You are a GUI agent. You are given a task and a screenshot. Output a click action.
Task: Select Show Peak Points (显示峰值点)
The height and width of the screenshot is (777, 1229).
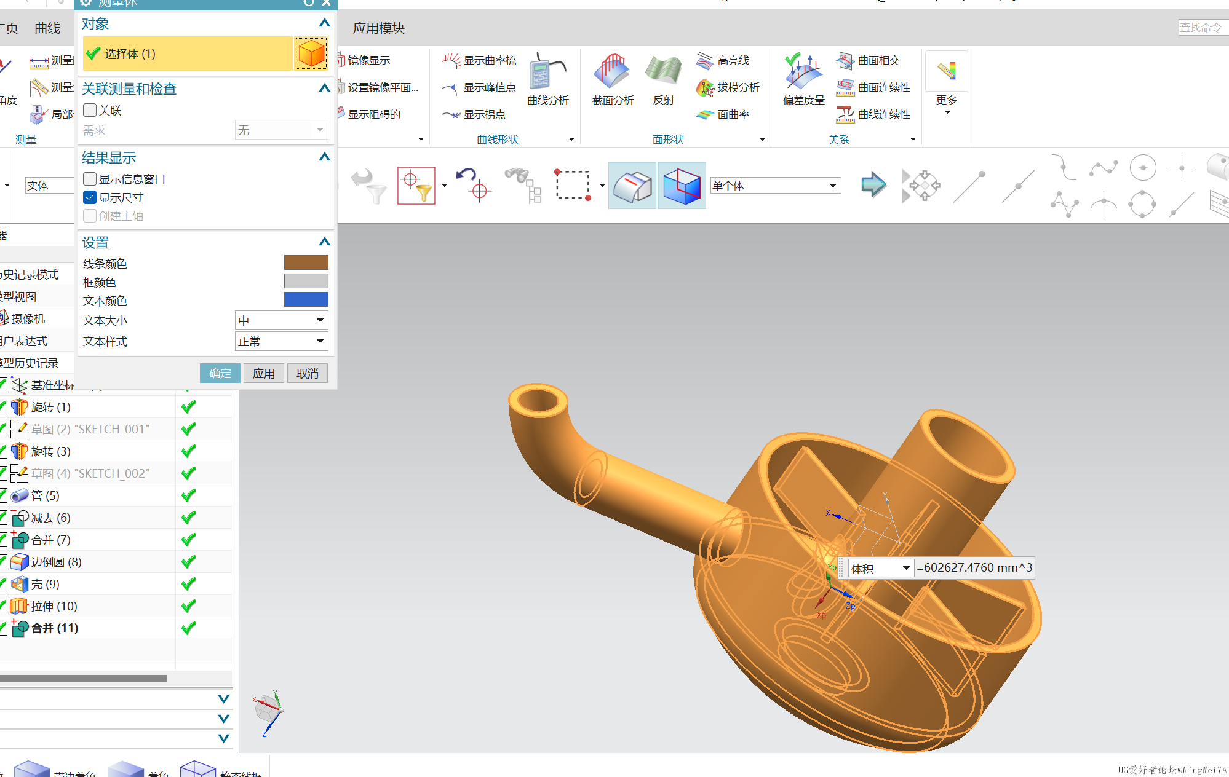click(479, 87)
